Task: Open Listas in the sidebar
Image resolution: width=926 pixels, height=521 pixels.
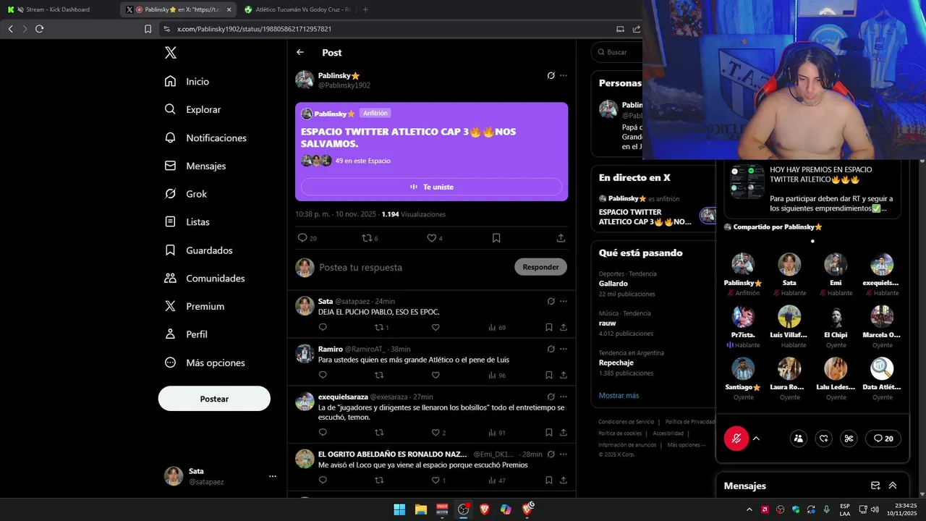Action: (187, 222)
